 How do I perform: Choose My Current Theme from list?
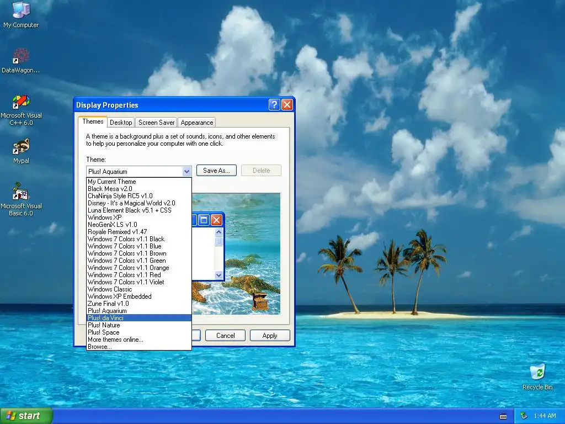139,181
